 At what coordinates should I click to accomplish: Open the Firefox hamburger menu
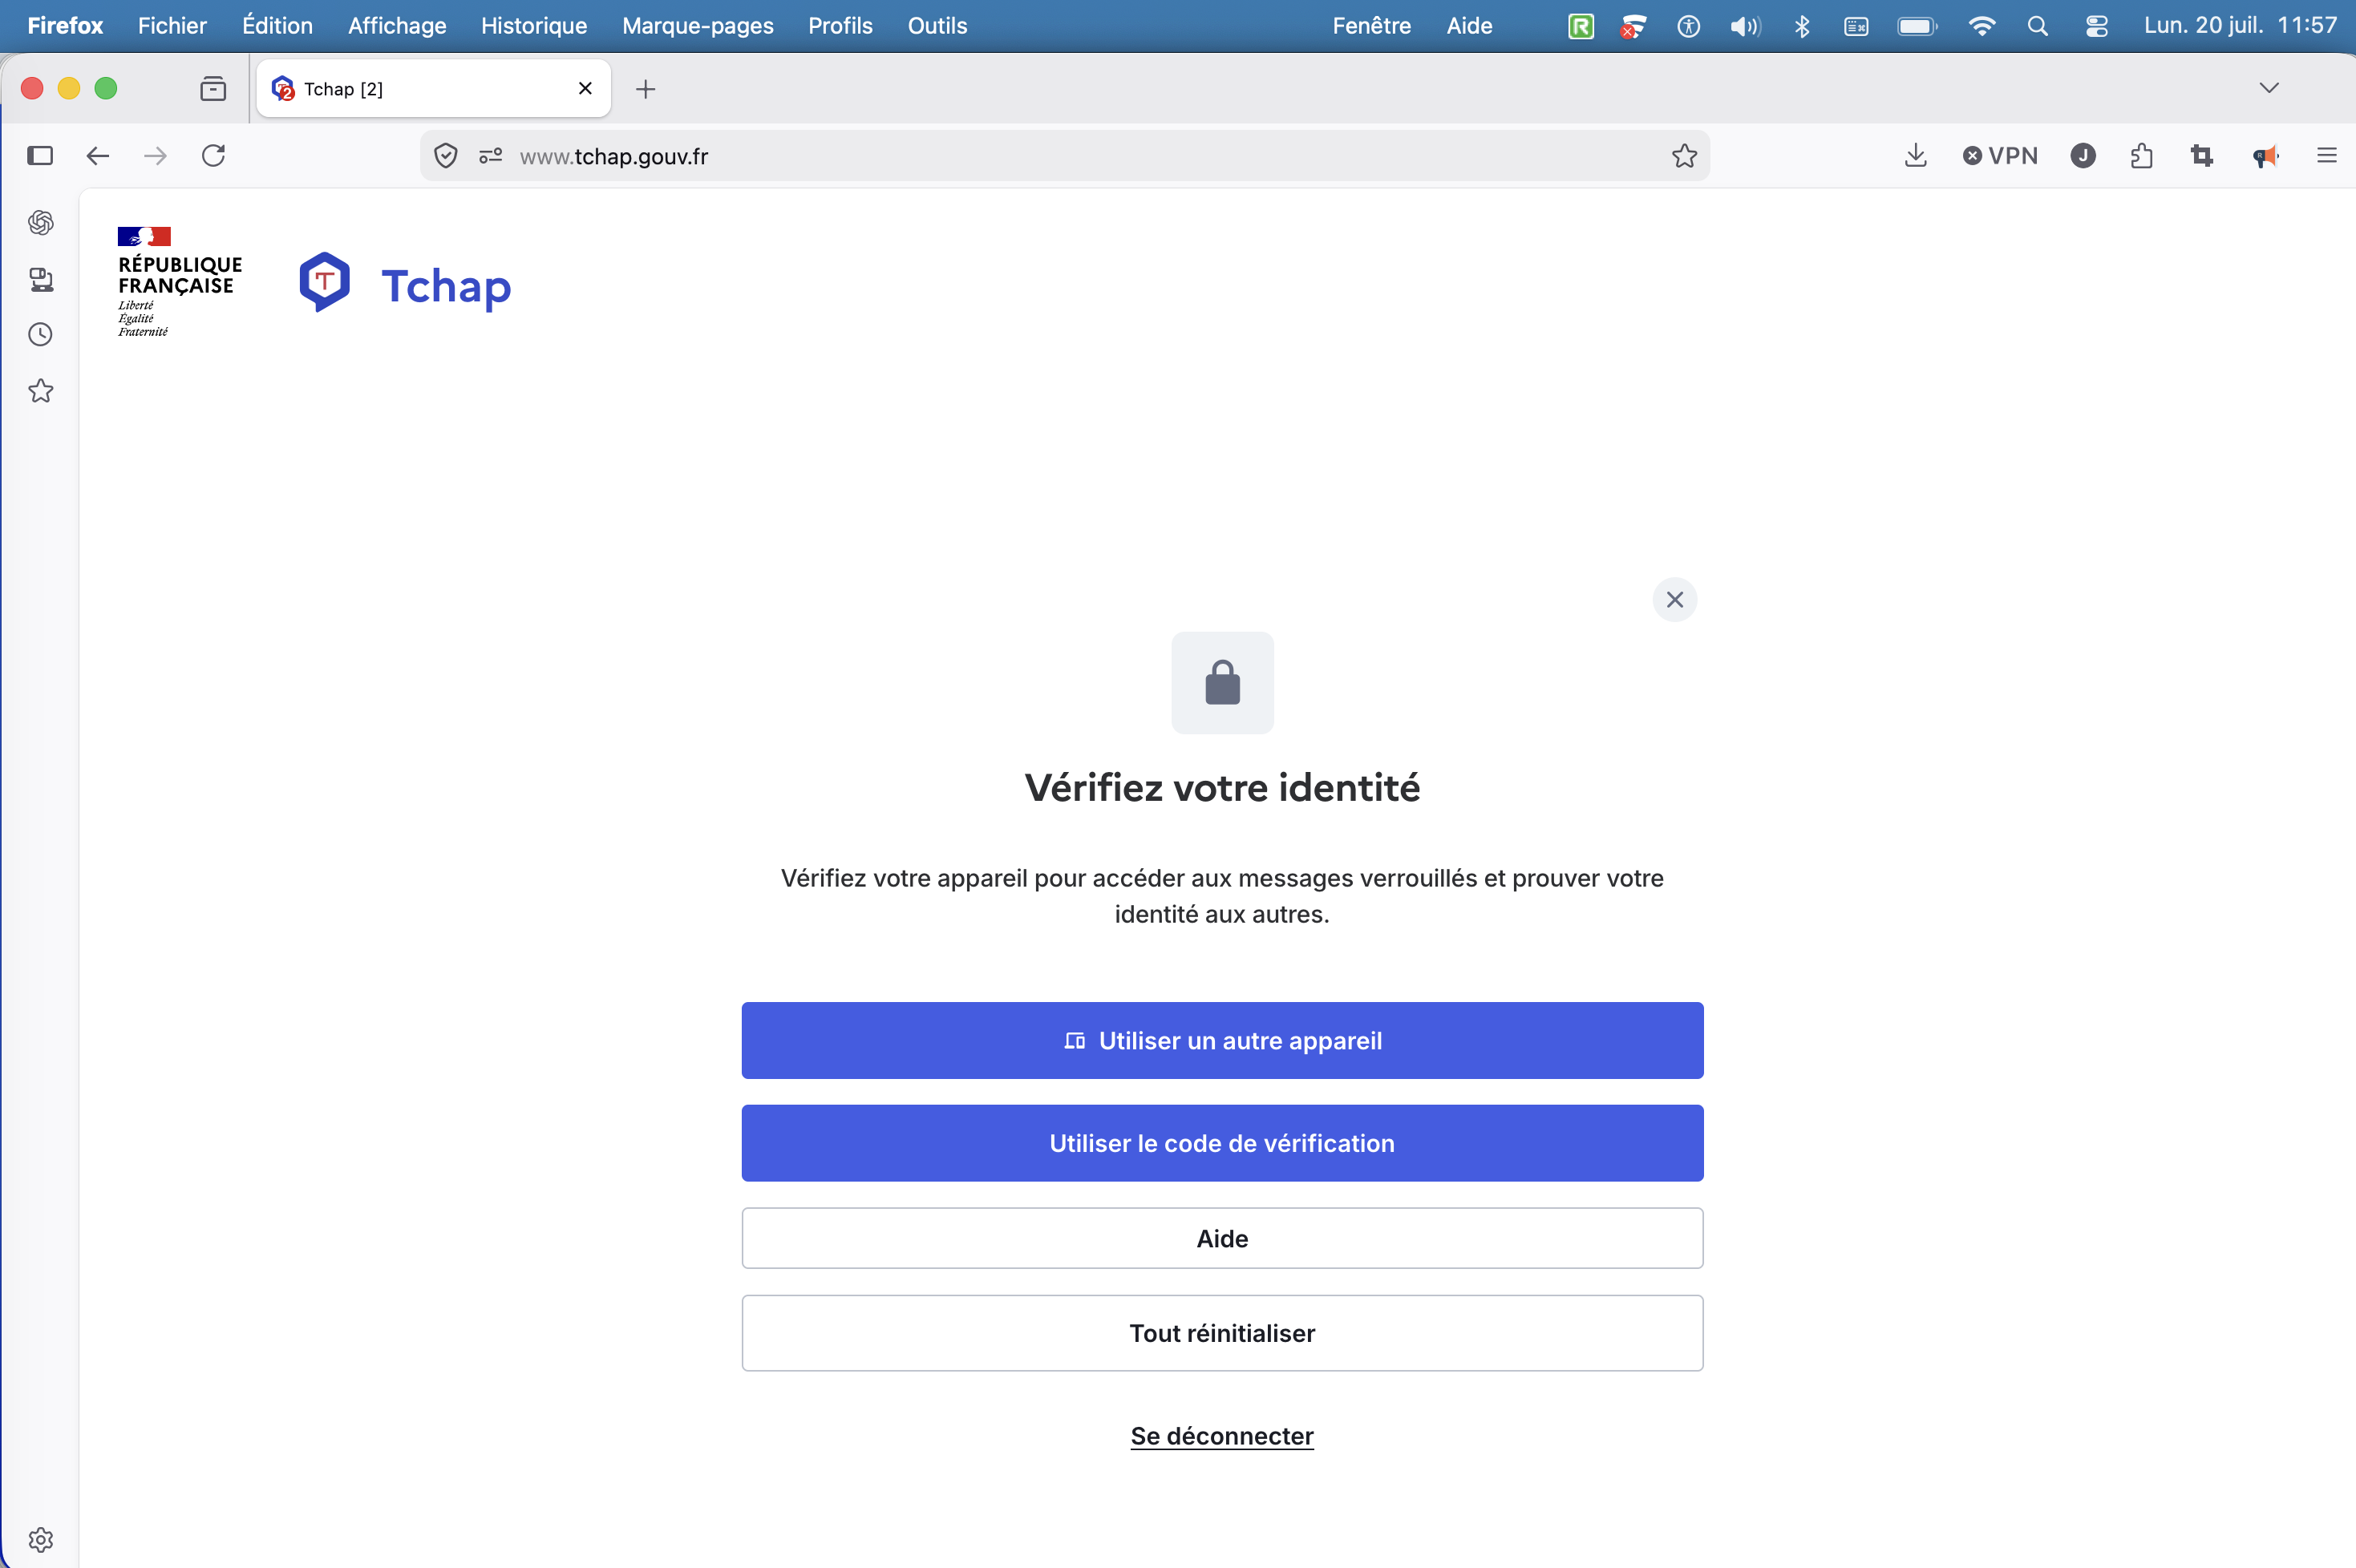(2326, 156)
